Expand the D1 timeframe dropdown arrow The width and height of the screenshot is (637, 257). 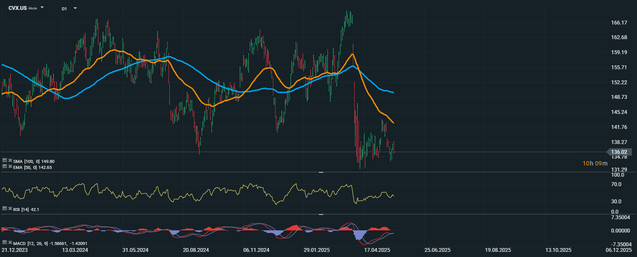[75, 8]
